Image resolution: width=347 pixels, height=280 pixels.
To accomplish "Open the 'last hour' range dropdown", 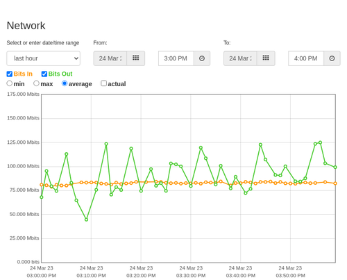I will point(44,58).
